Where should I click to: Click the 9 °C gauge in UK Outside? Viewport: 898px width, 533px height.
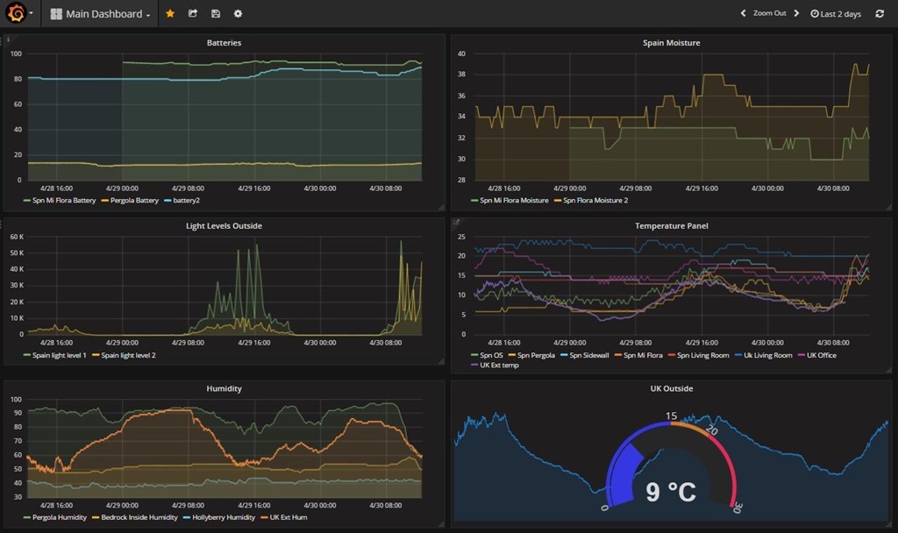click(x=671, y=492)
